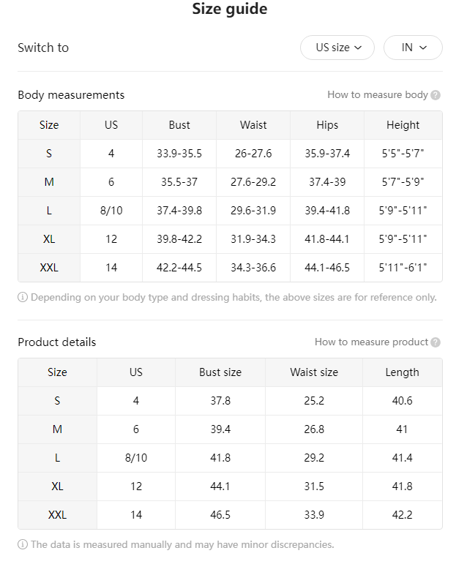Select the Length column header
This screenshot has width=456, height=575.
pos(402,372)
